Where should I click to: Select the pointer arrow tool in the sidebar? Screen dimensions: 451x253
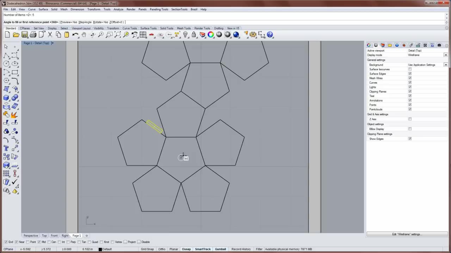pos(6,46)
